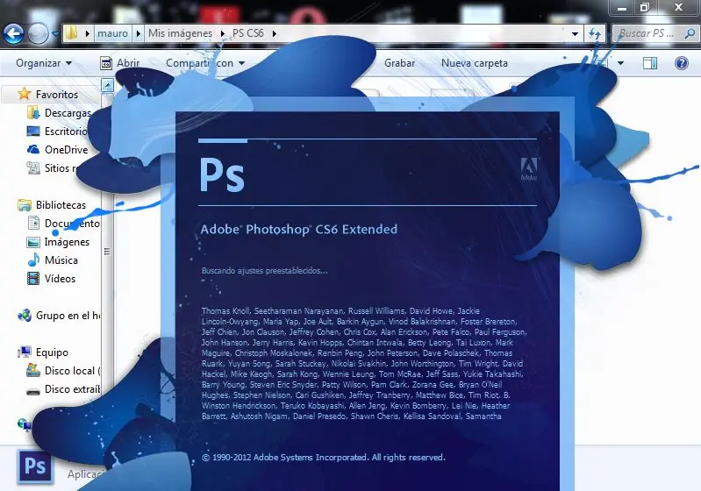
Task: Close the Explorer window
Action: 678,8
